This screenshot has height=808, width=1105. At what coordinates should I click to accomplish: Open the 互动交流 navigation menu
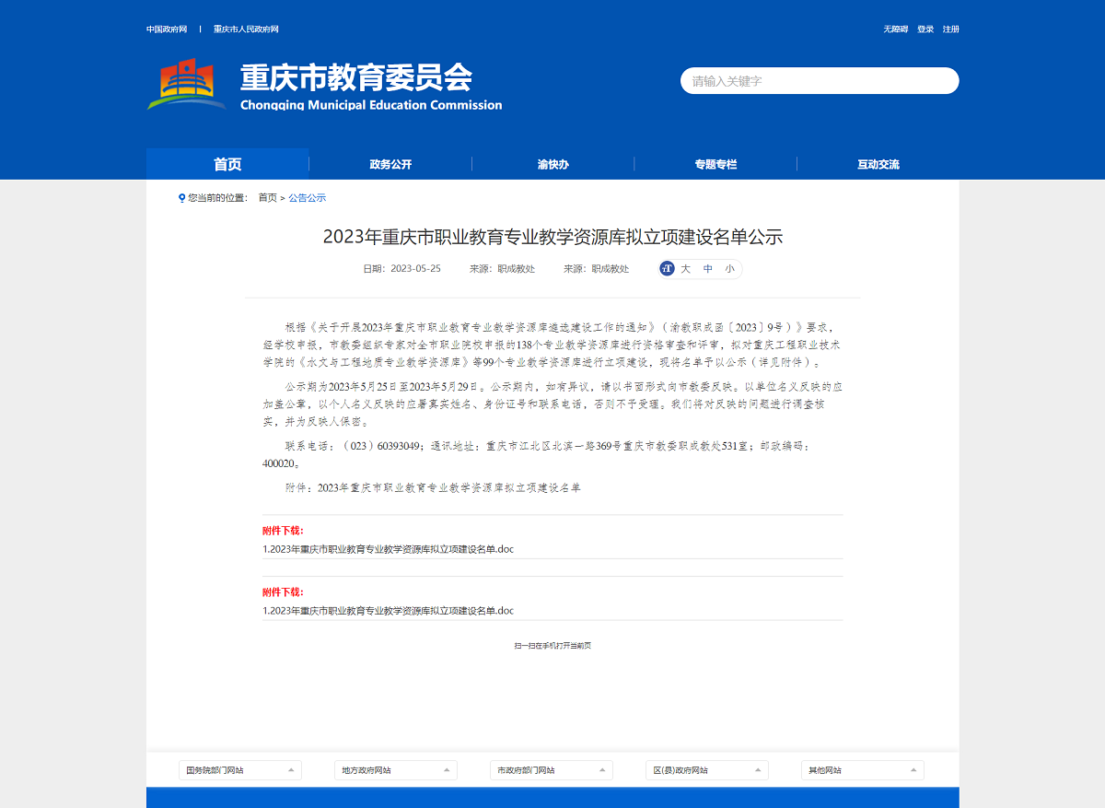tap(878, 164)
